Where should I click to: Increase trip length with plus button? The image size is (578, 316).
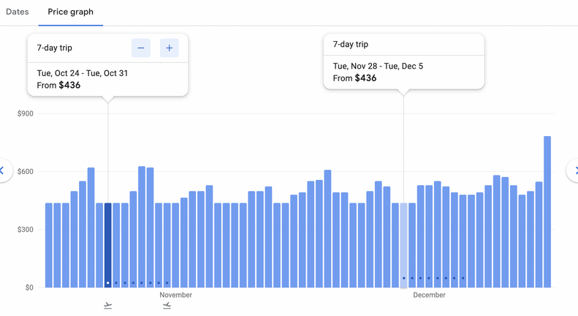[169, 48]
